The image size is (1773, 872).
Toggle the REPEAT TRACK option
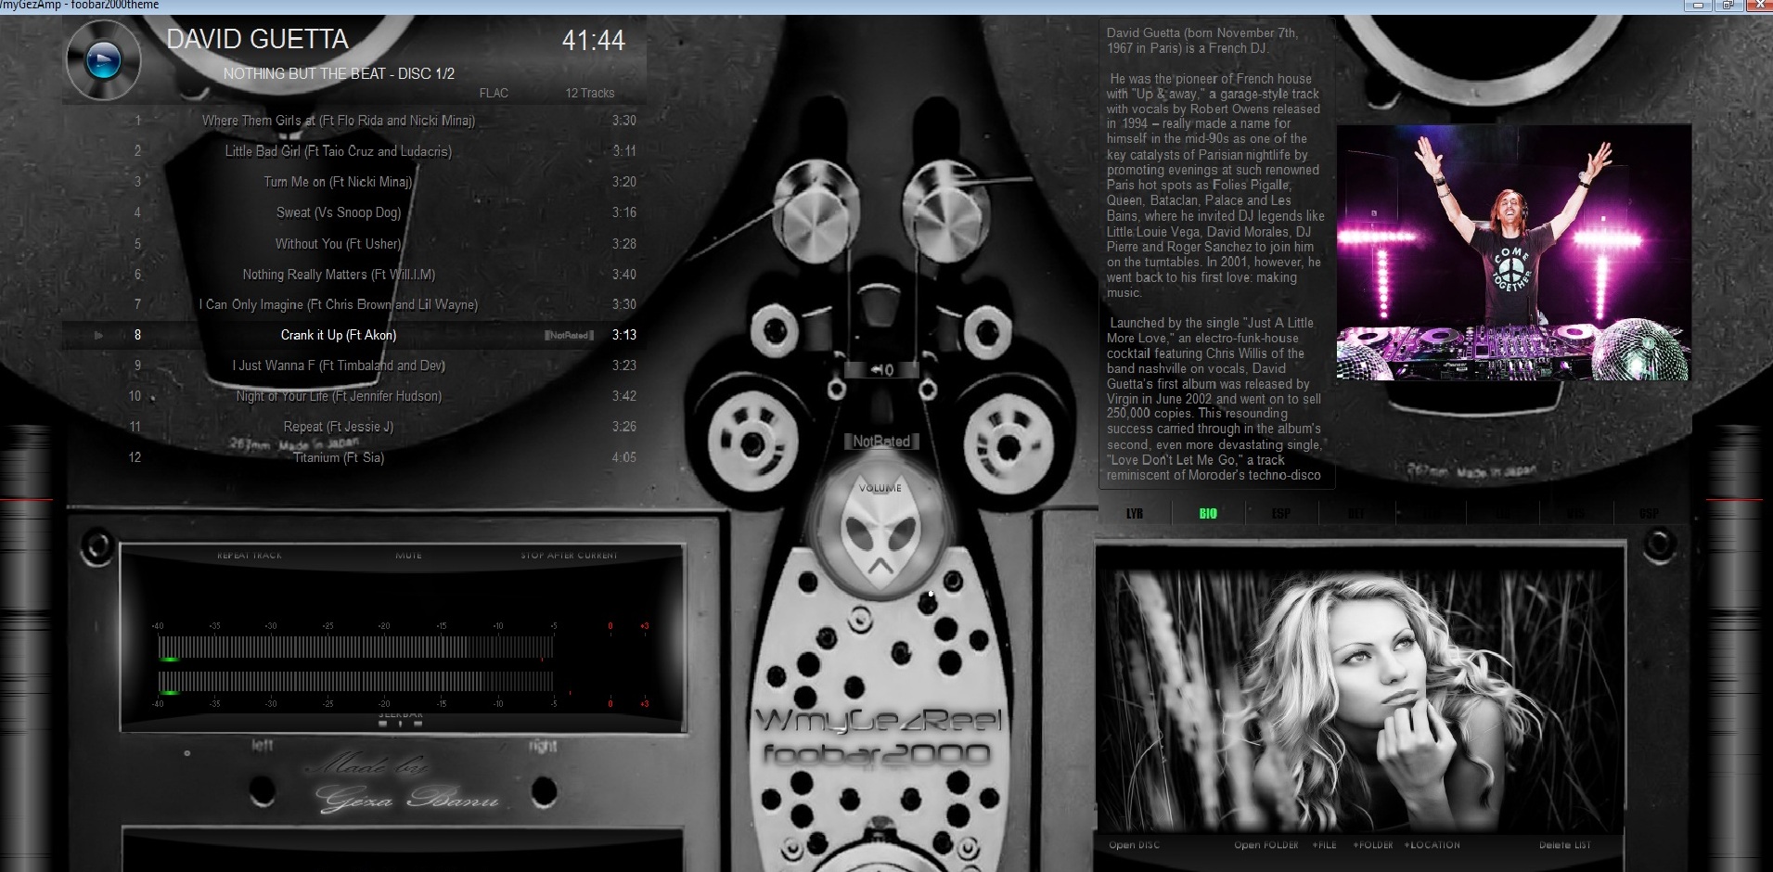tap(249, 556)
